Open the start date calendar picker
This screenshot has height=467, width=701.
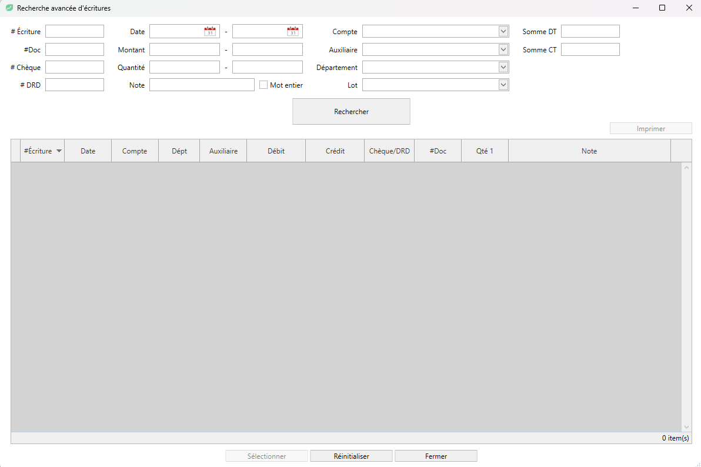coord(210,31)
